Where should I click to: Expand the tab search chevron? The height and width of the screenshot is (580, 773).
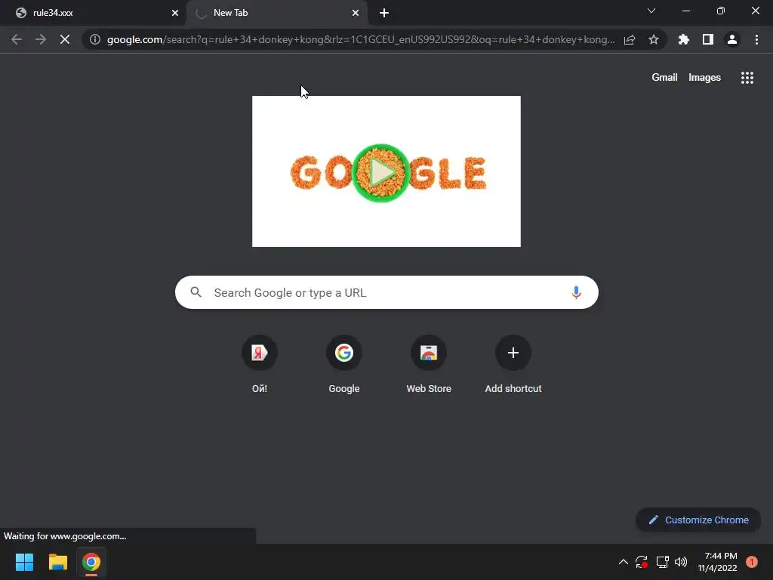[x=651, y=11]
